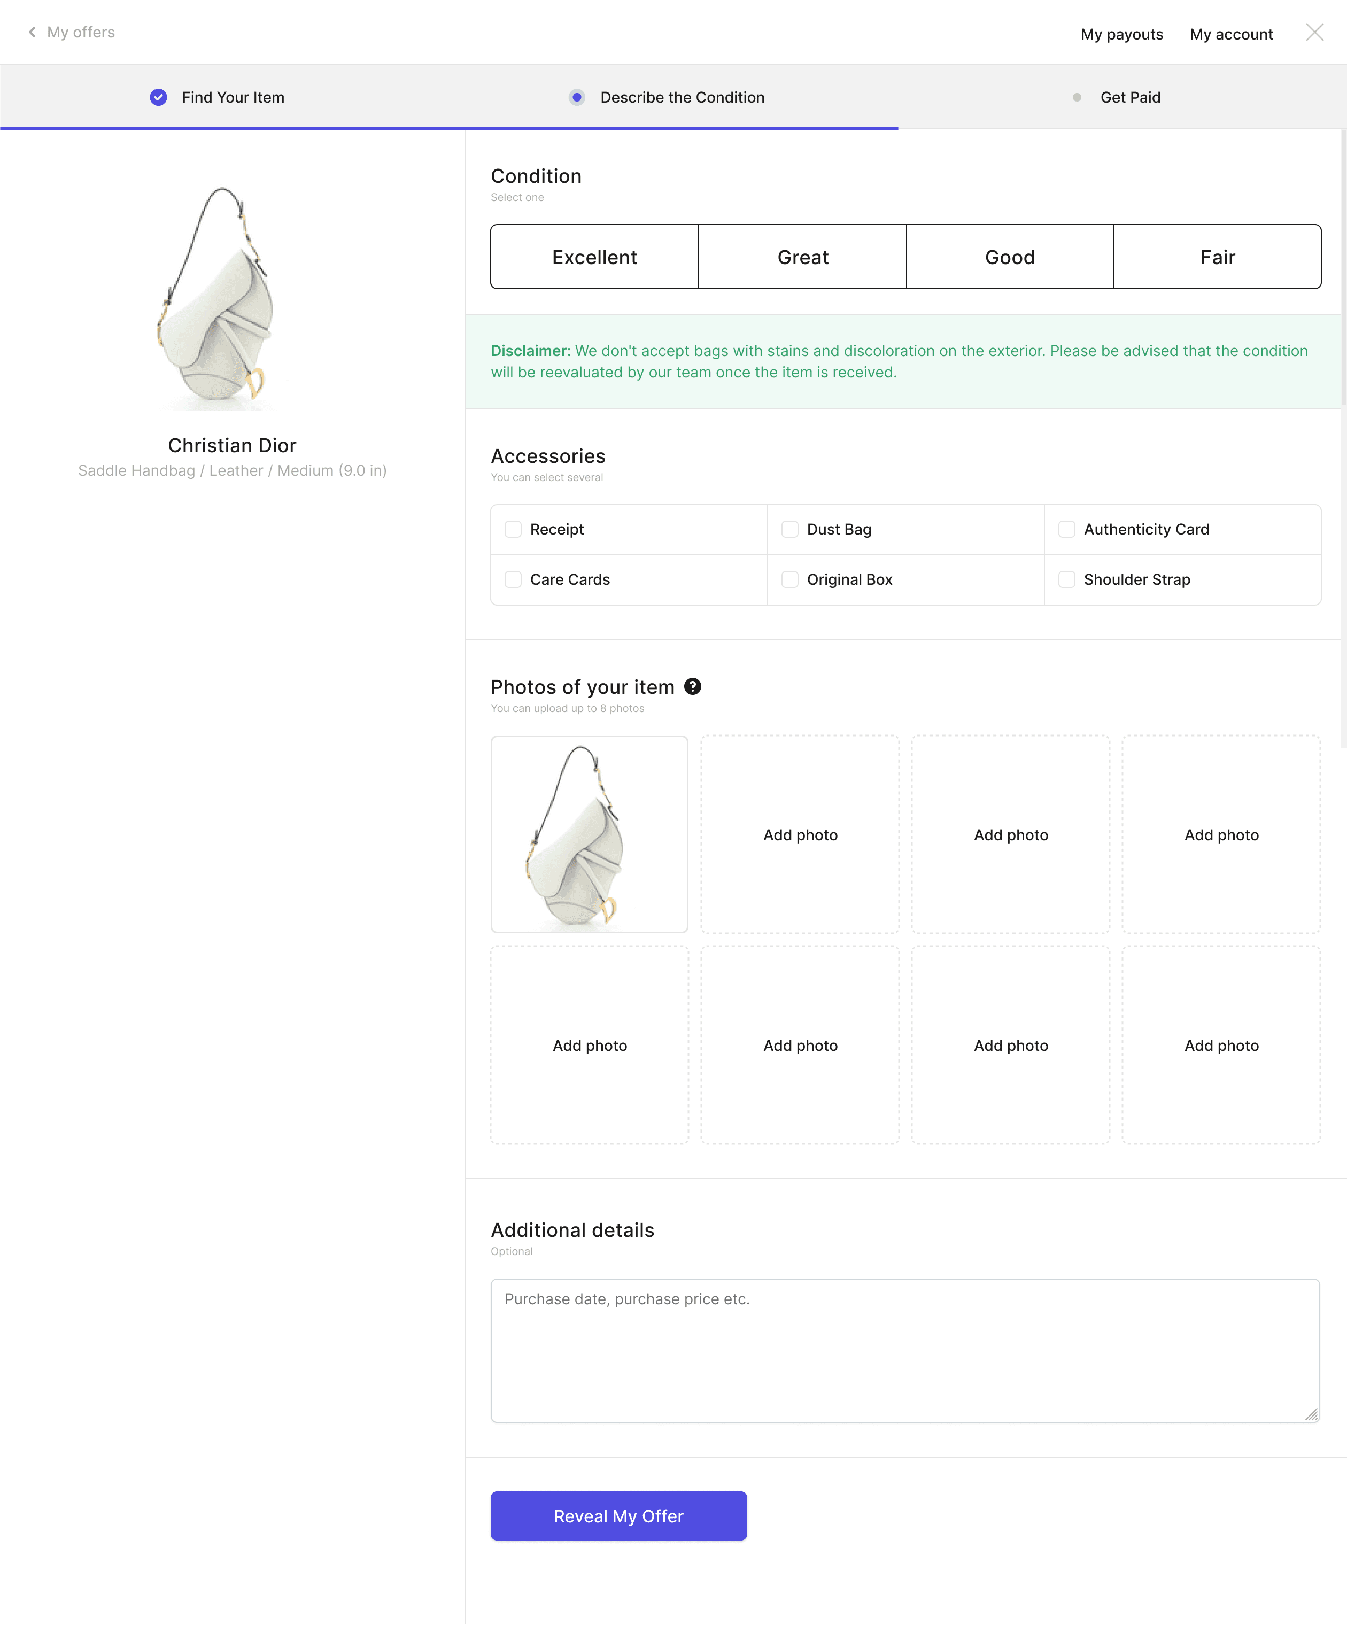Viewport: 1347px width, 1625px height.
Task: Pick Fair as the condition
Action: click(x=1217, y=257)
